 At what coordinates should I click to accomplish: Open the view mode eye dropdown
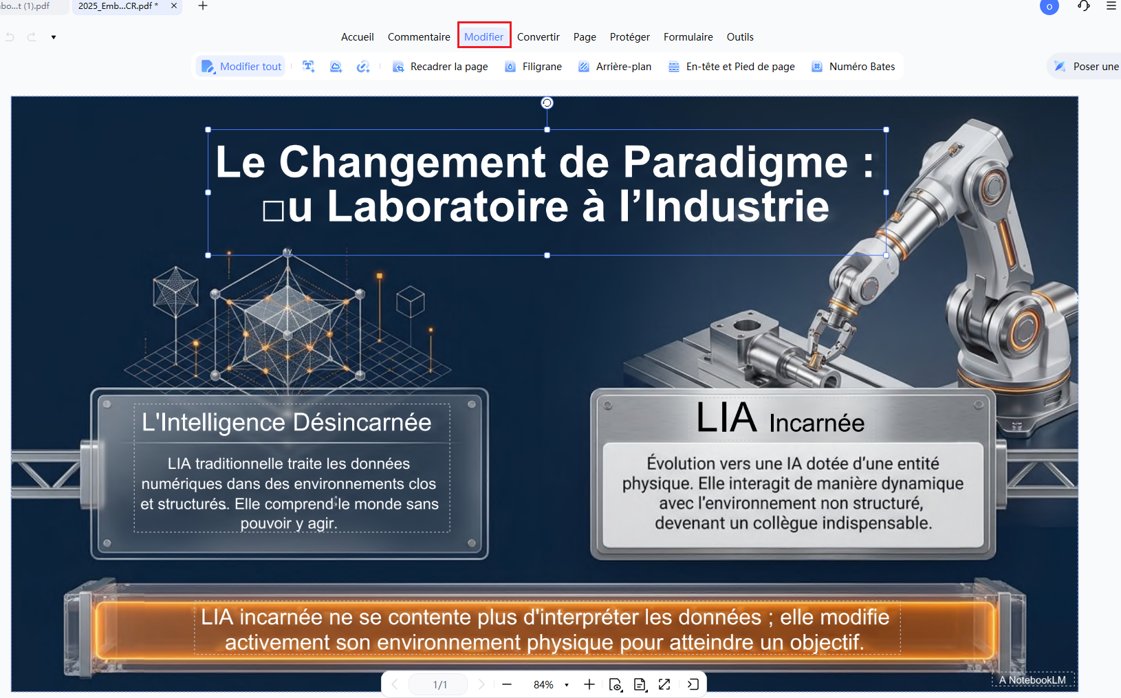pyautogui.click(x=616, y=684)
